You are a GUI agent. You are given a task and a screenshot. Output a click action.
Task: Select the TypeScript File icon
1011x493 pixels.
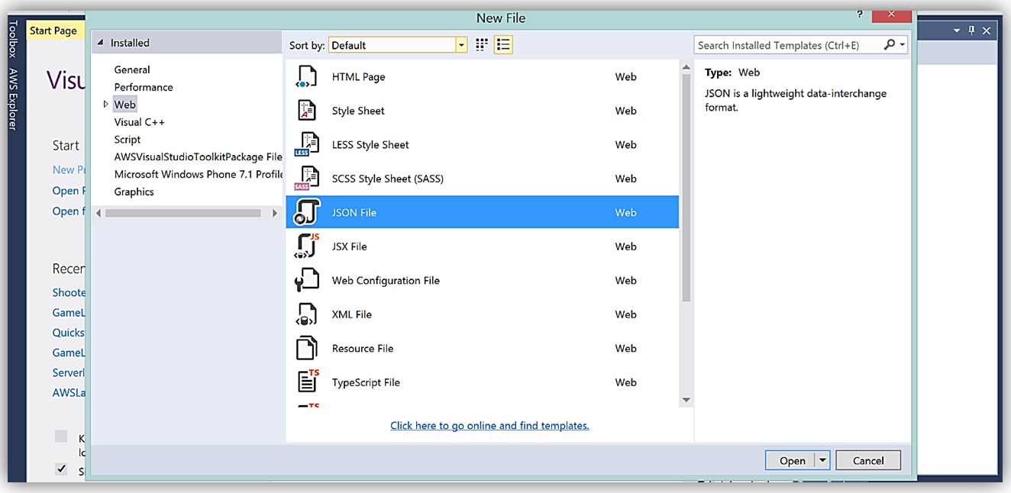[307, 382]
